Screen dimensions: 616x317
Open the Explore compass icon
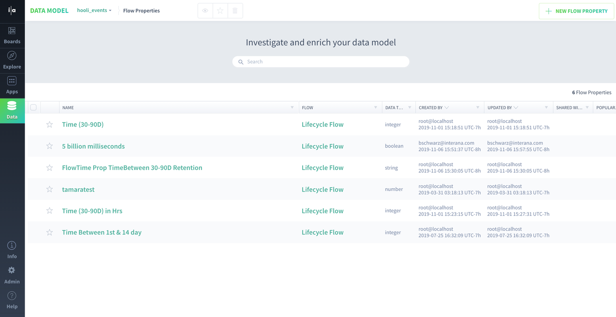pos(12,55)
